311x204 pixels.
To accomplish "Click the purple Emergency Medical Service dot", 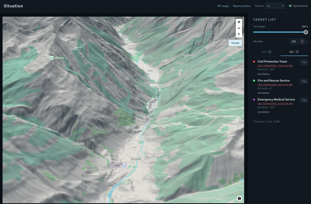I will (254, 100).
